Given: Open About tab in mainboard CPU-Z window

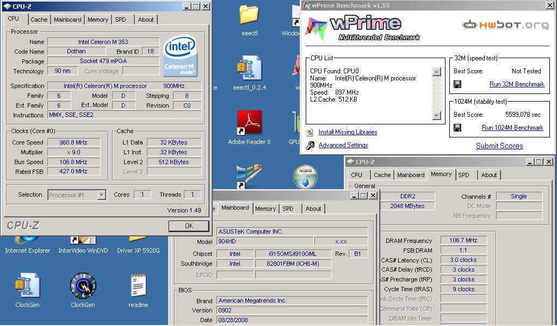Looking at the screenshot, I should pyautogui.click(x=313, y=209).
